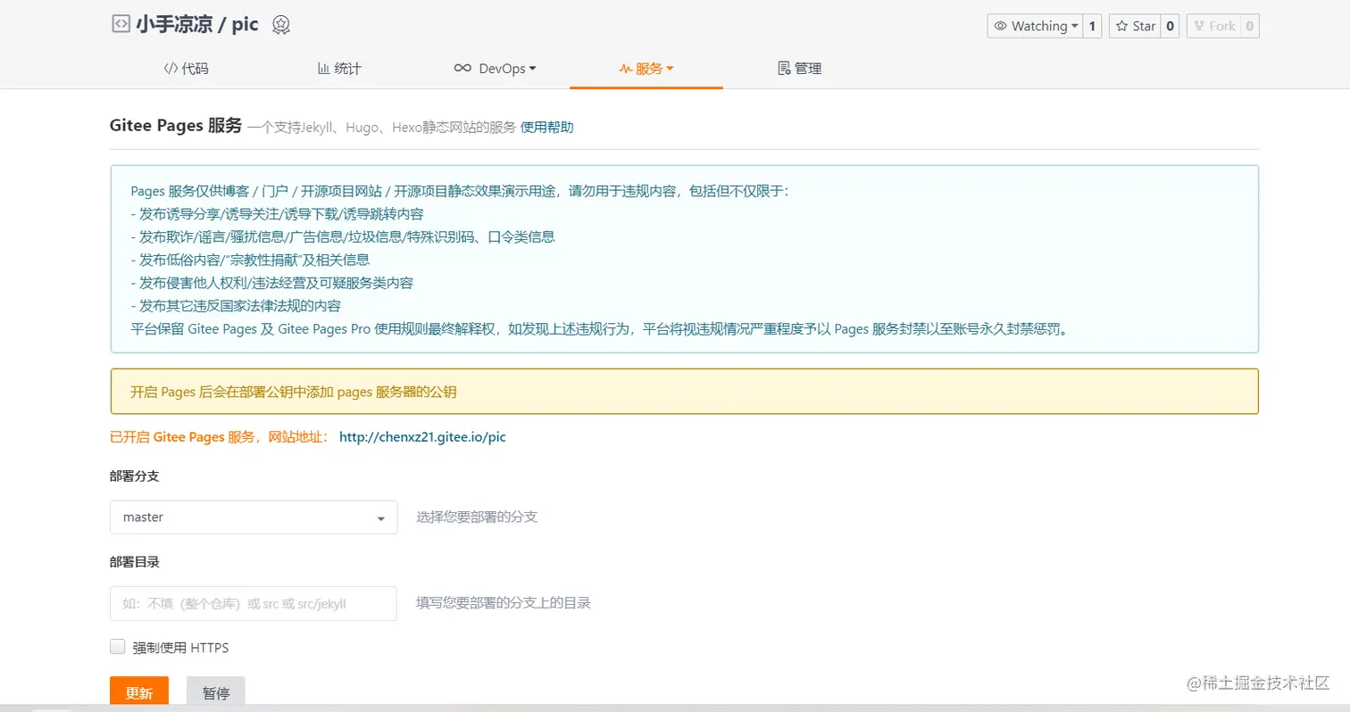Click the badge icon next to pic
The width and height of the screenshot is (1350, 712).
pyautogui.click(x=281, y=25)
